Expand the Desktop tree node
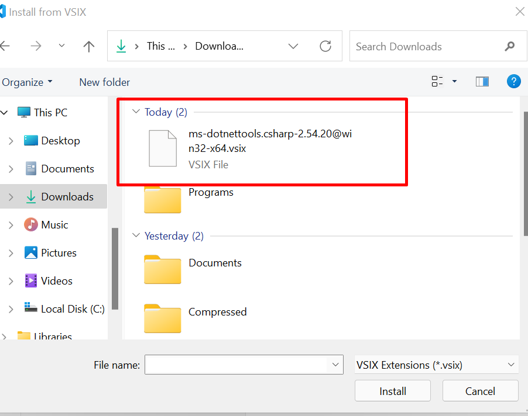The image size is (528, 416). pyautogui.click(x=11, y=141)
